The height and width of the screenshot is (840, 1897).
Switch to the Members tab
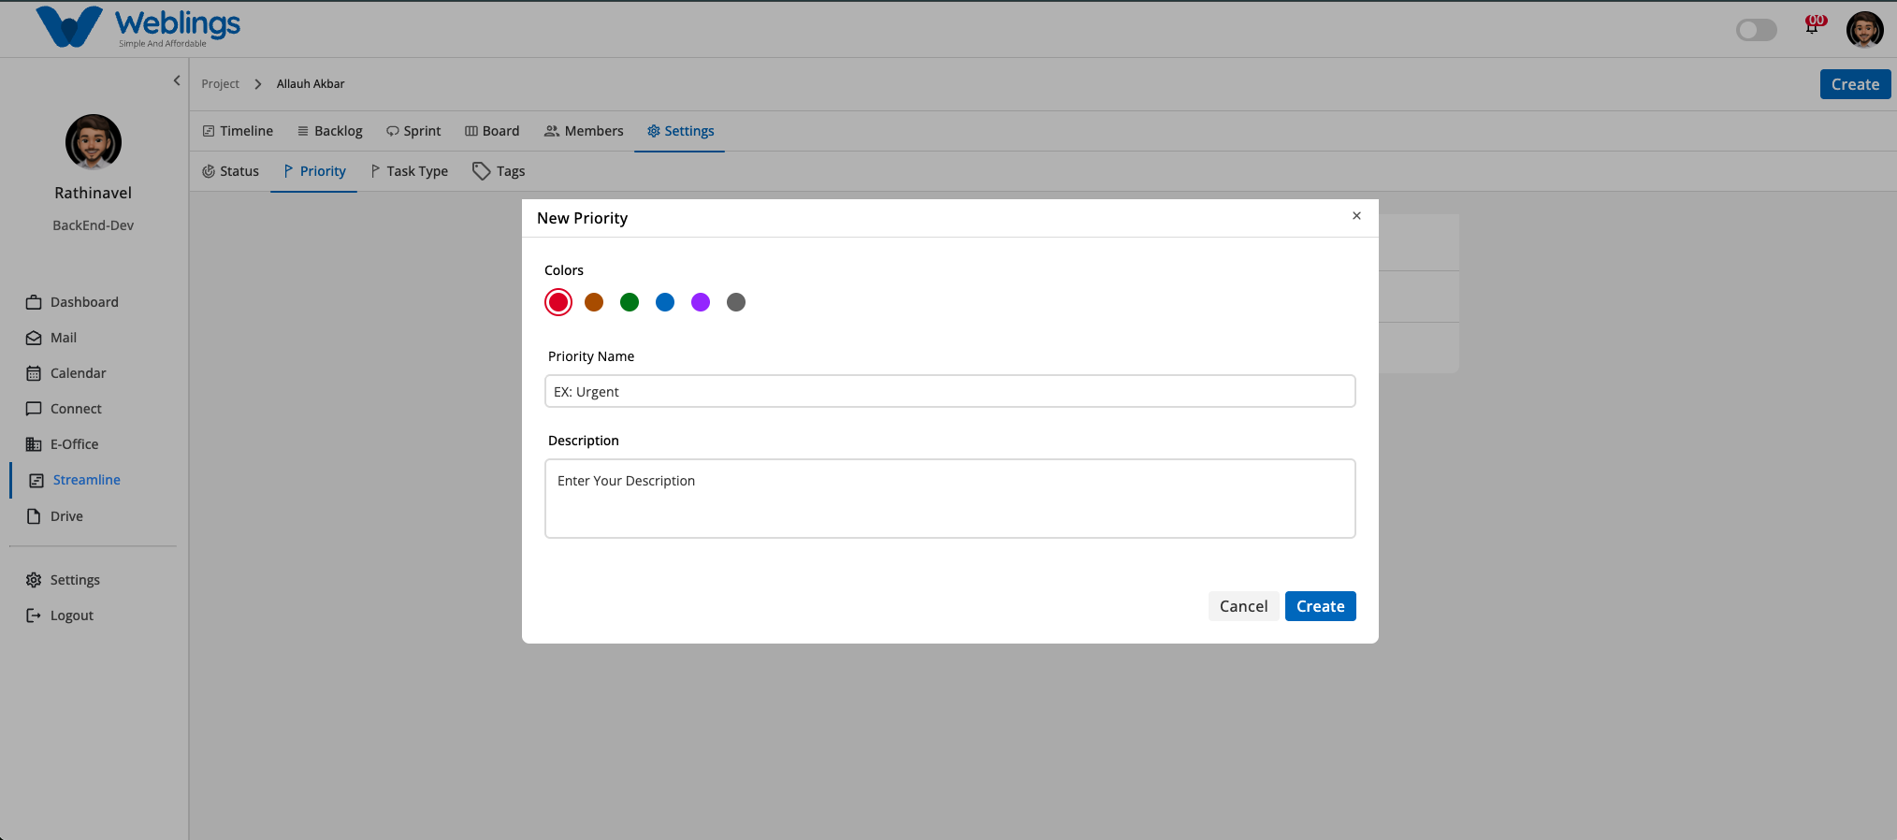[584, 131]
